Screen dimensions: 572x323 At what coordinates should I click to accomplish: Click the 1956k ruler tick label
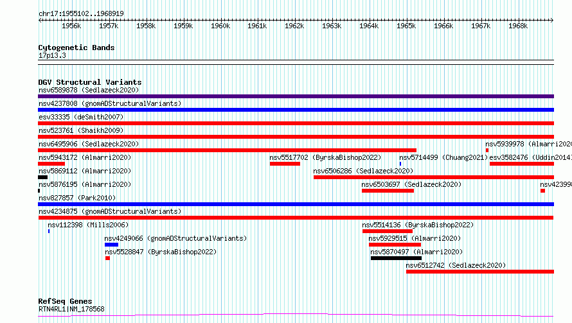[x=71, y=26]
